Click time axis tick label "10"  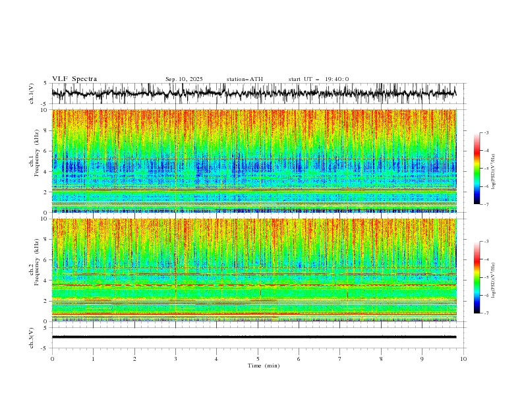[463, 359]
